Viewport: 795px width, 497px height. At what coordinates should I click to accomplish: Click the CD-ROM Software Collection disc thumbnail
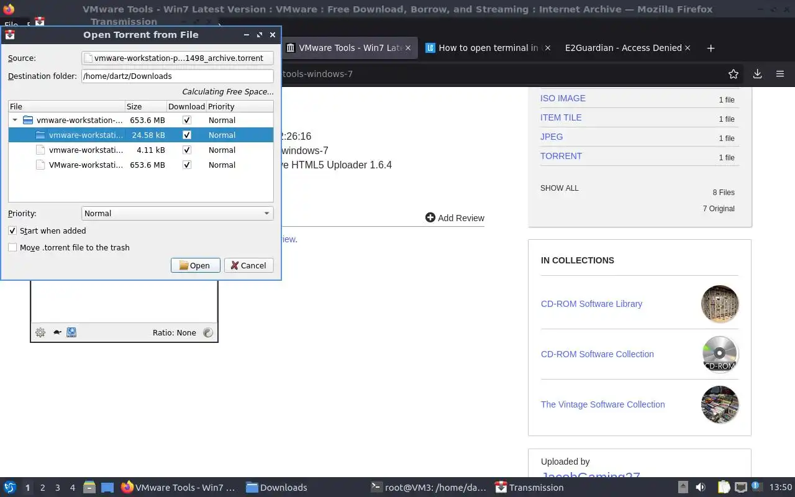click(720, 354)
